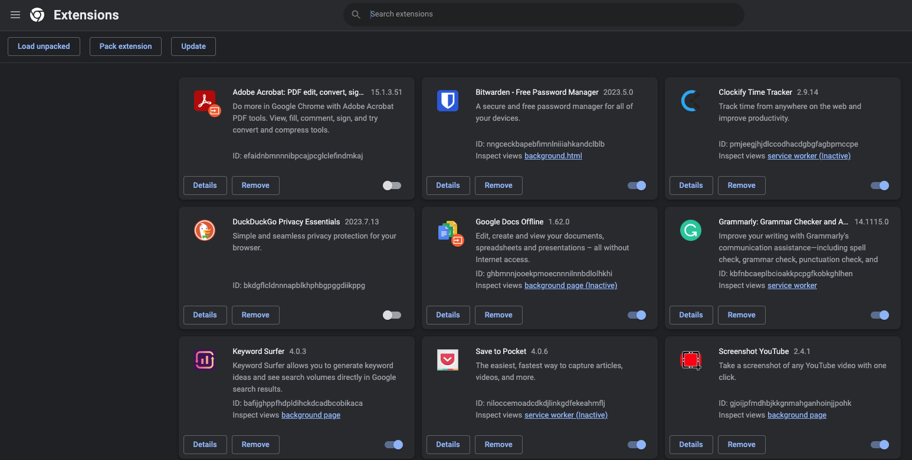Enable DuckDuckGo Privacy Essentials toggle
Viewport: 912px width, 460px height.
click(x=392, y=315)
